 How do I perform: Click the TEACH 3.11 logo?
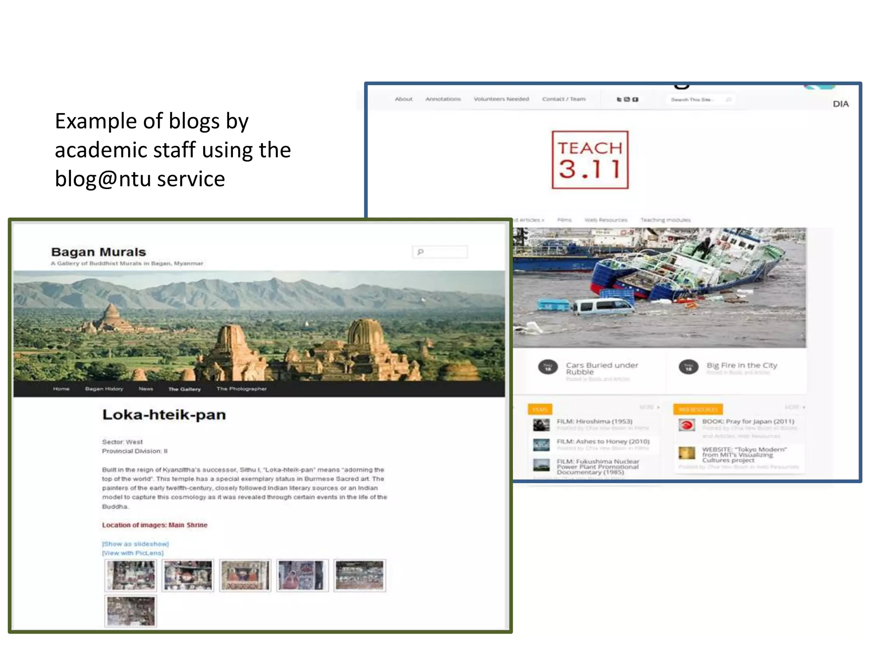click(x=590, y=160)
